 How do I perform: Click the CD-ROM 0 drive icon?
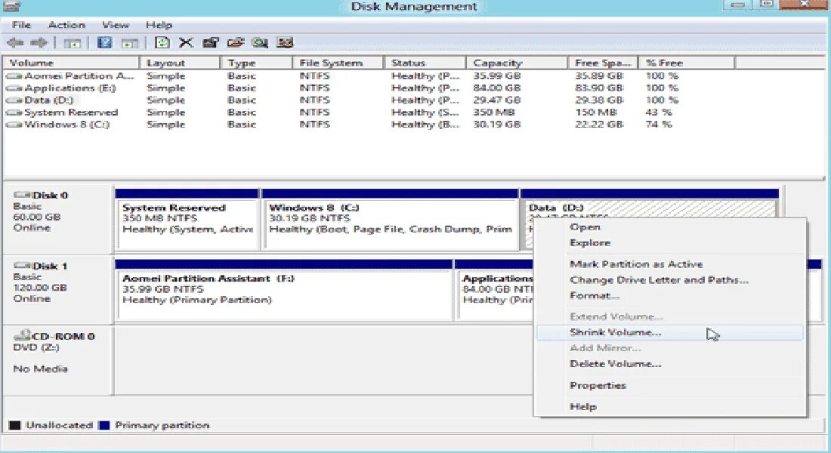22,335
